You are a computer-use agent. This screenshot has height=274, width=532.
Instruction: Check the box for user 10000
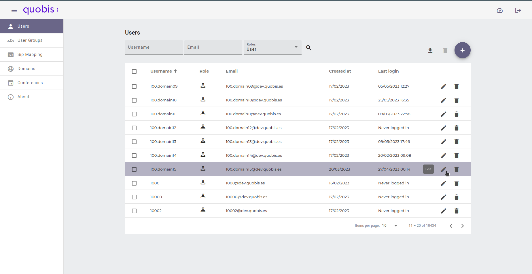(x=134, y=197)
